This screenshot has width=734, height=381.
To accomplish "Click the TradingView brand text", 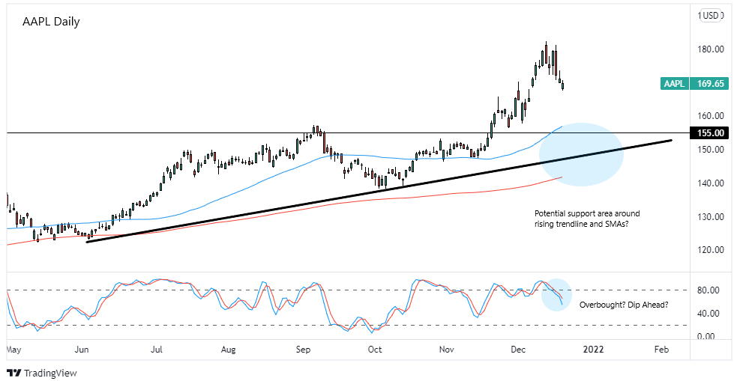I will (x=50, y=373).
